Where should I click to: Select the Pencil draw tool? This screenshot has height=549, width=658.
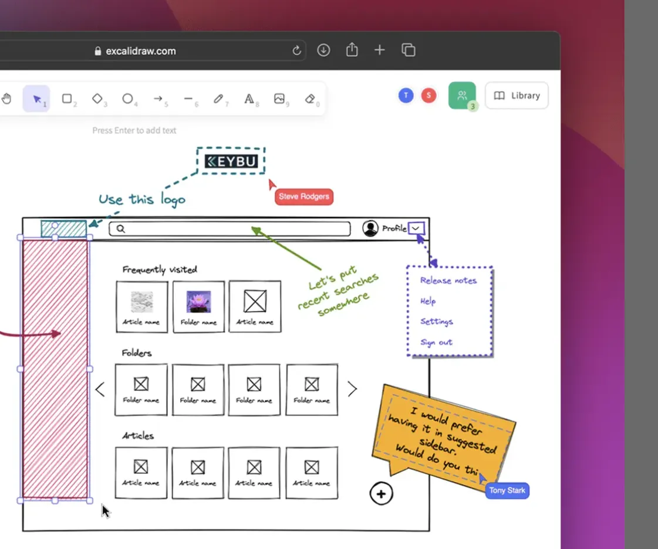(218, 99)
